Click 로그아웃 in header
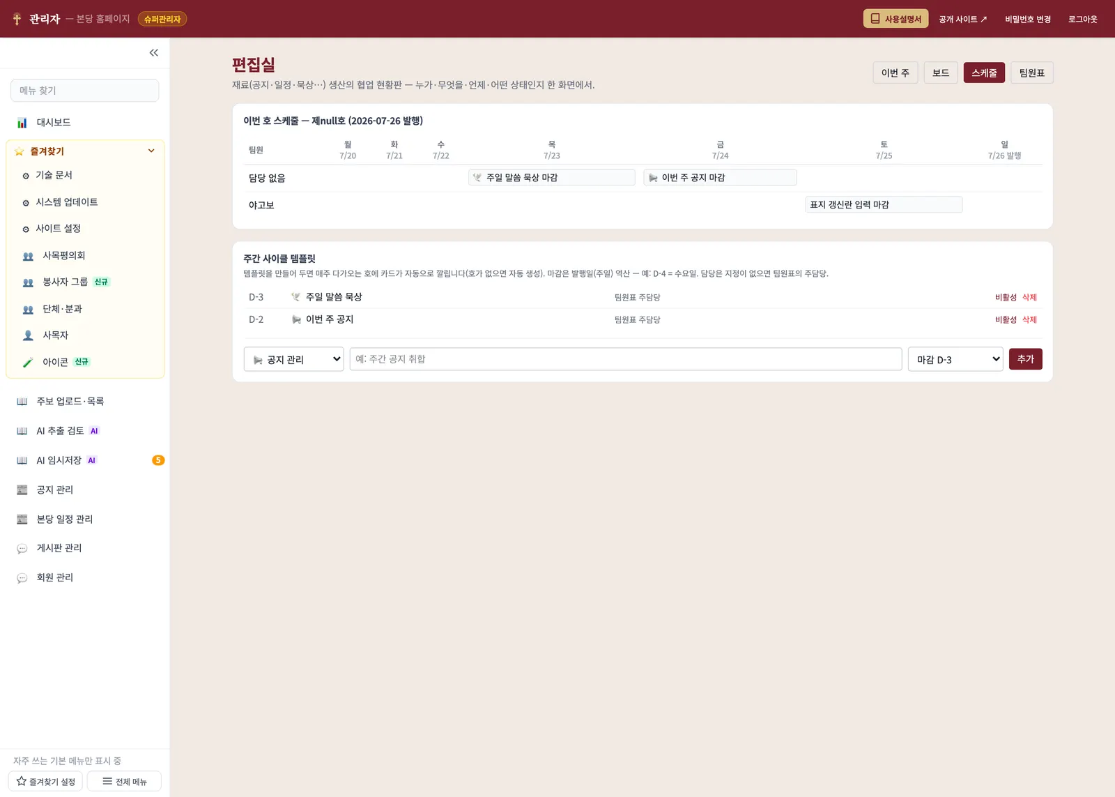The height and width of the screenshot is (797, 1115). point(1082,19)
